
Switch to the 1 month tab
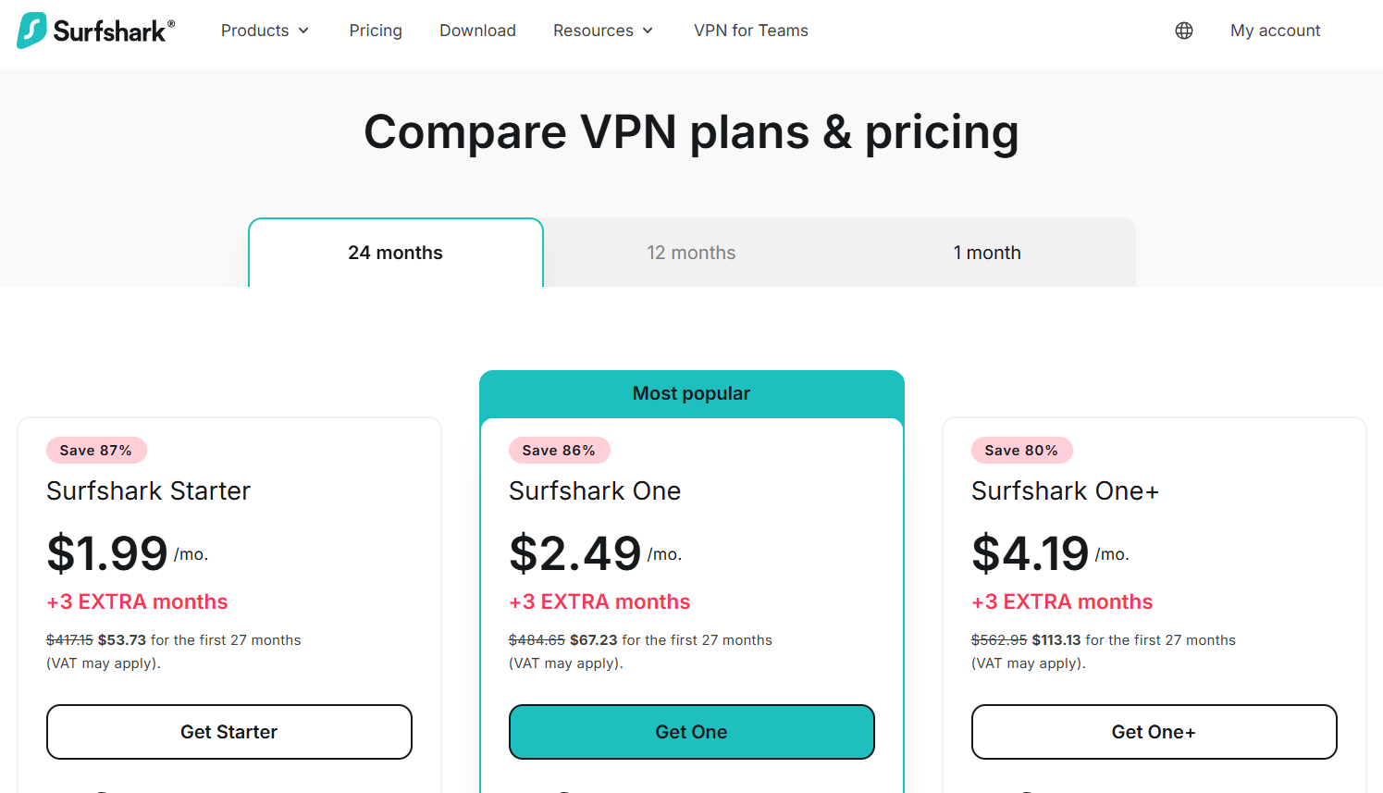point(987,253)
